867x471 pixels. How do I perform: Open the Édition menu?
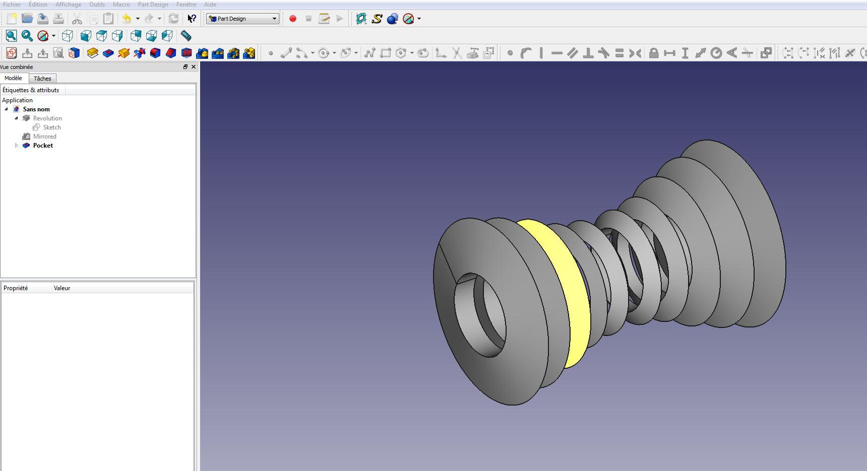point(38,5)
